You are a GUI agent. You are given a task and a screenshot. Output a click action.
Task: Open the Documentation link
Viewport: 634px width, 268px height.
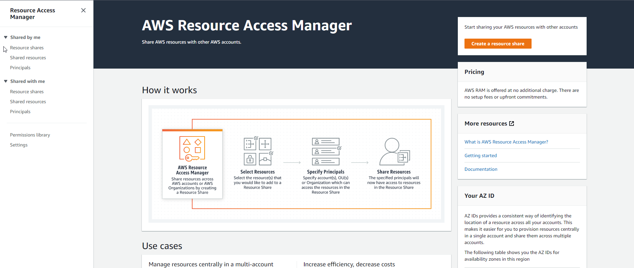(481, 169)
